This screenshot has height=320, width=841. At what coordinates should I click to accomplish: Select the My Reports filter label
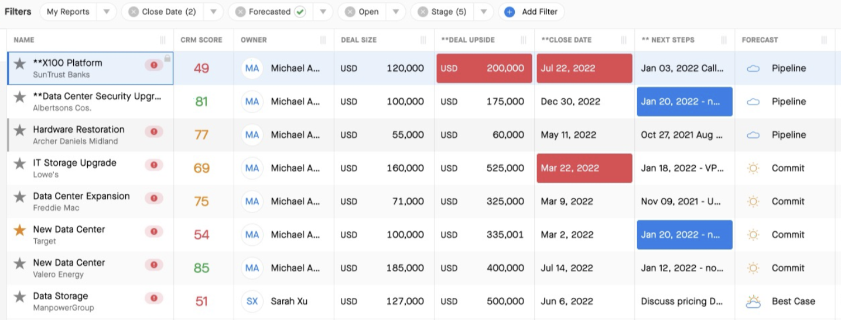click(x=68, y=12)
